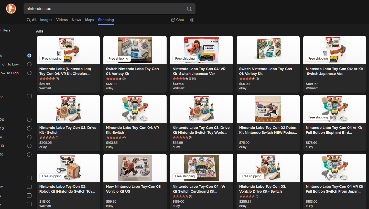The width and height of the screenshot is (369, 209).
Task: Click 'Free shipping' badge on $178.60 listing
Action: tap(318, 117)
